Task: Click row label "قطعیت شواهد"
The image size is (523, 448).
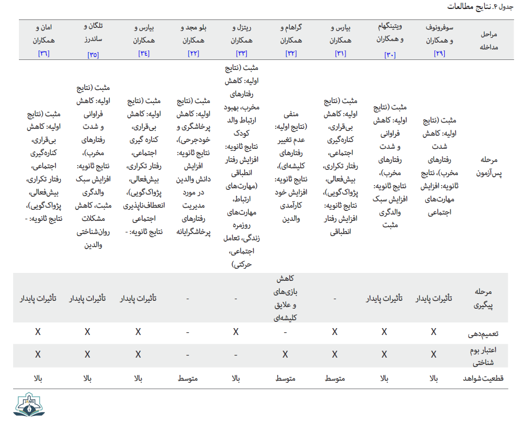Action: pyautogui.click(x=483, y=378)
